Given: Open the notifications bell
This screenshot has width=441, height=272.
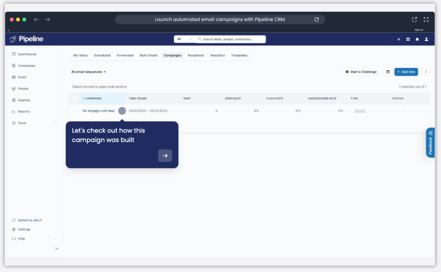Looking at the screenshot, I should coord(417,39).
